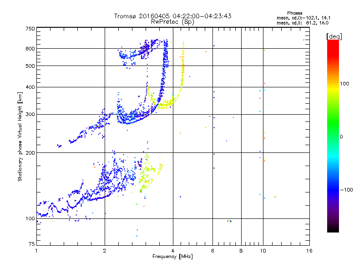Click the colorbar tick label '0'
This screenshot has height=273, width=364.
click(341, 137)
